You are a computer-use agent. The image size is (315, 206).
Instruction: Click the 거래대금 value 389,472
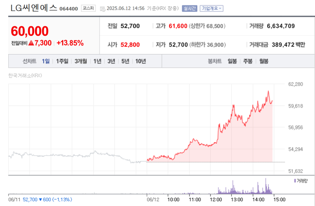tap(283, 44)
